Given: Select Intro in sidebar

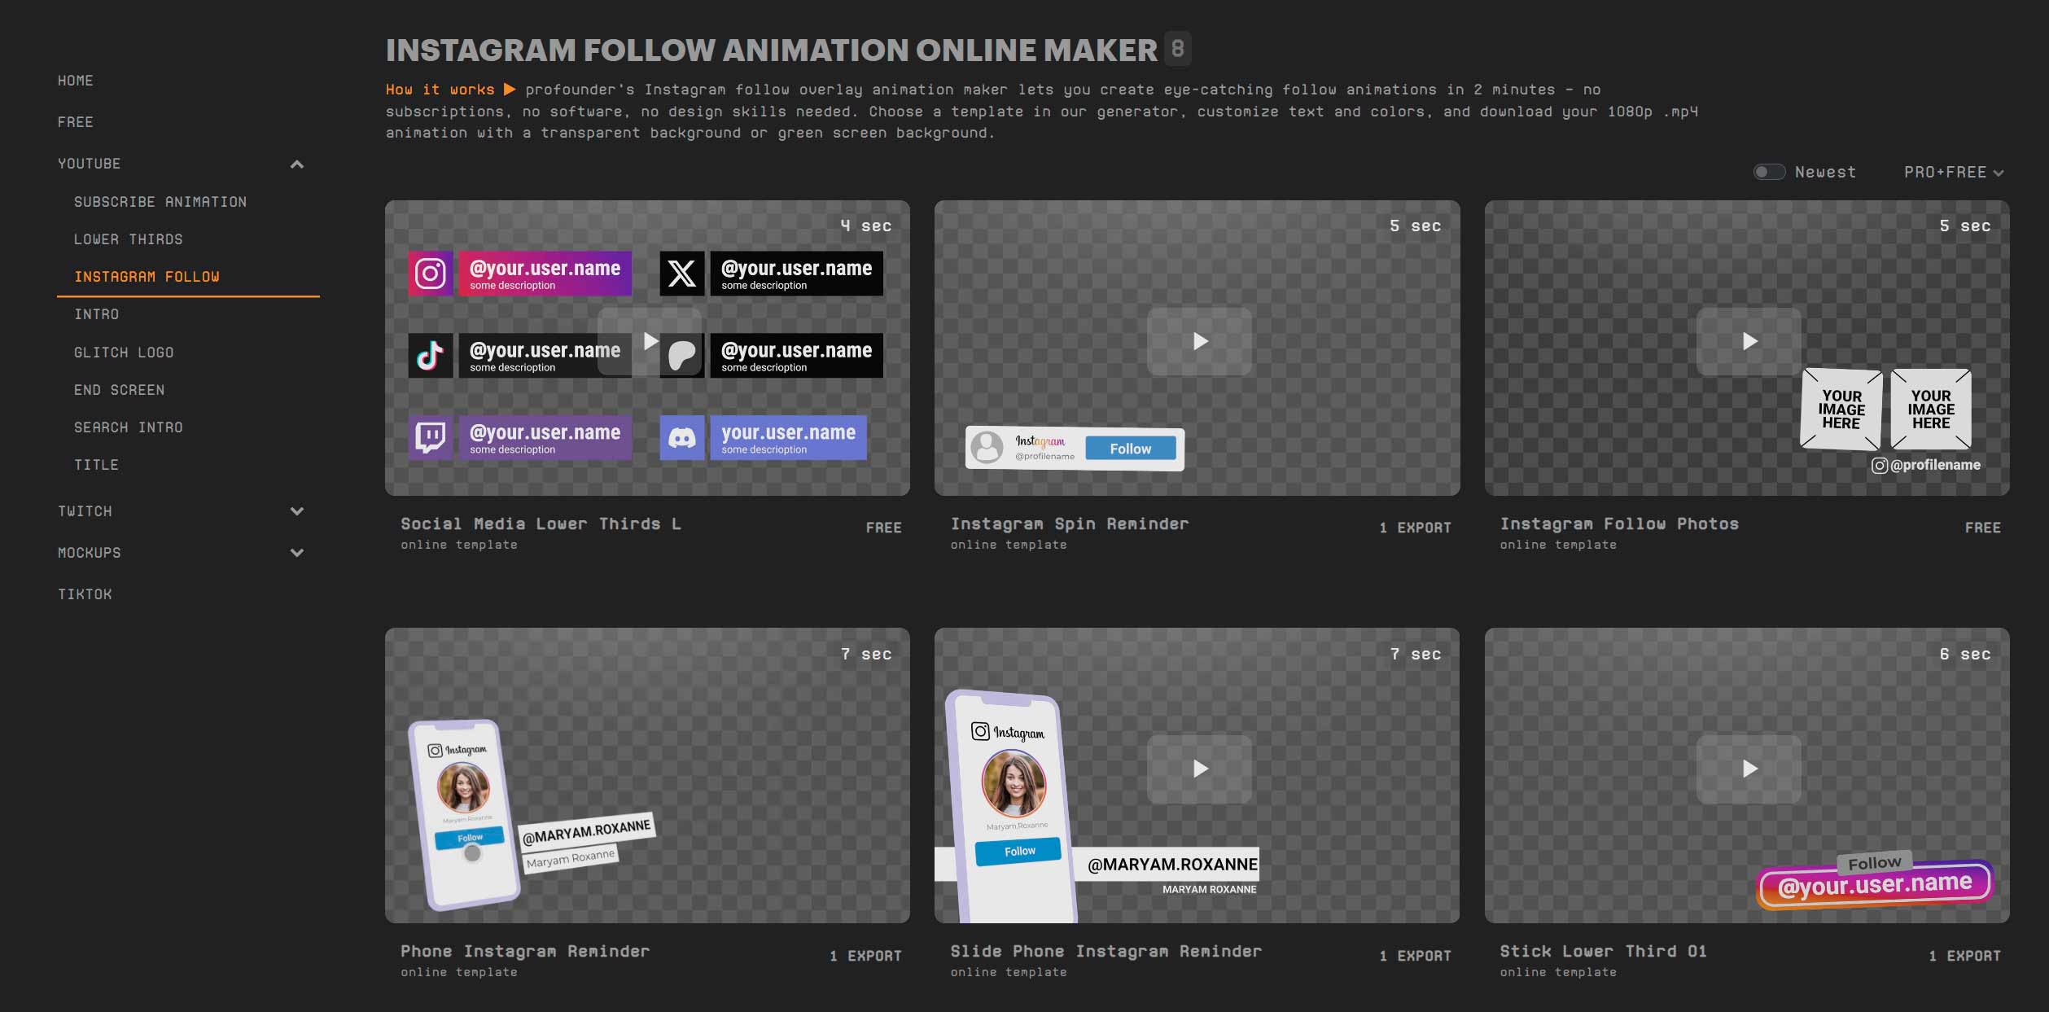Looking at the screenshot, I should tap(97, 314).
